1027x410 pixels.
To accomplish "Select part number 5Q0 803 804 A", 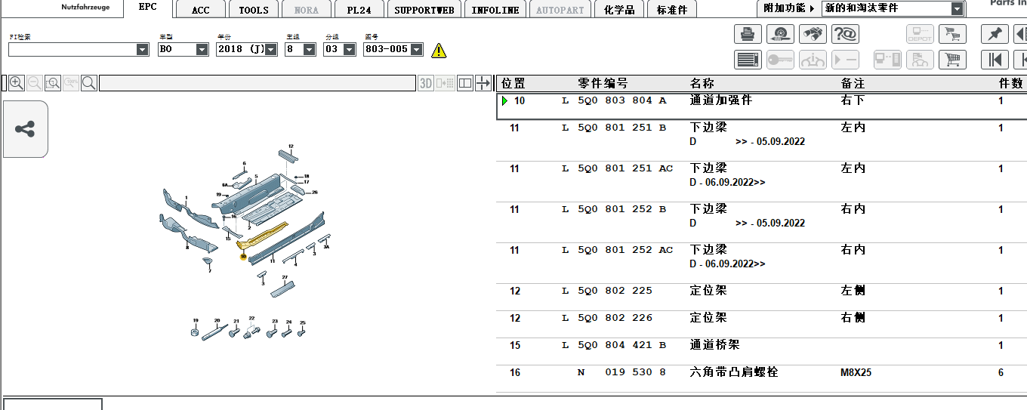I will [622, 100].
